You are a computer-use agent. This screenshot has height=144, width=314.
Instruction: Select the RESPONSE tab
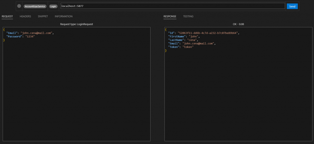click(170, 16)
